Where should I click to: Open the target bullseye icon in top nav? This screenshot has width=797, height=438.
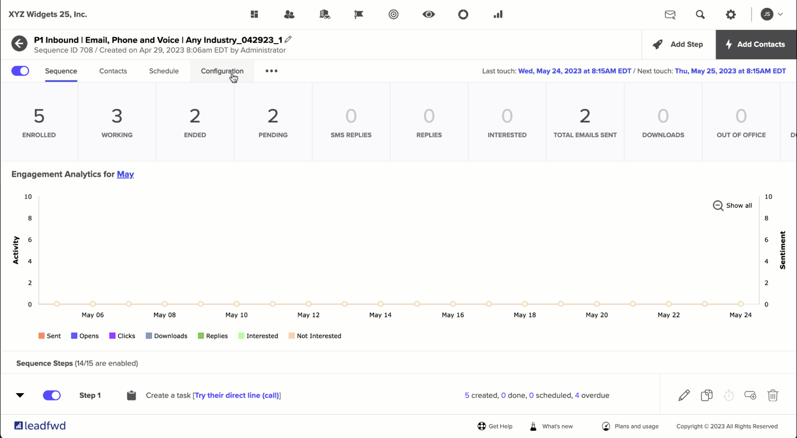pyautogui.click(x=394, y=14)
